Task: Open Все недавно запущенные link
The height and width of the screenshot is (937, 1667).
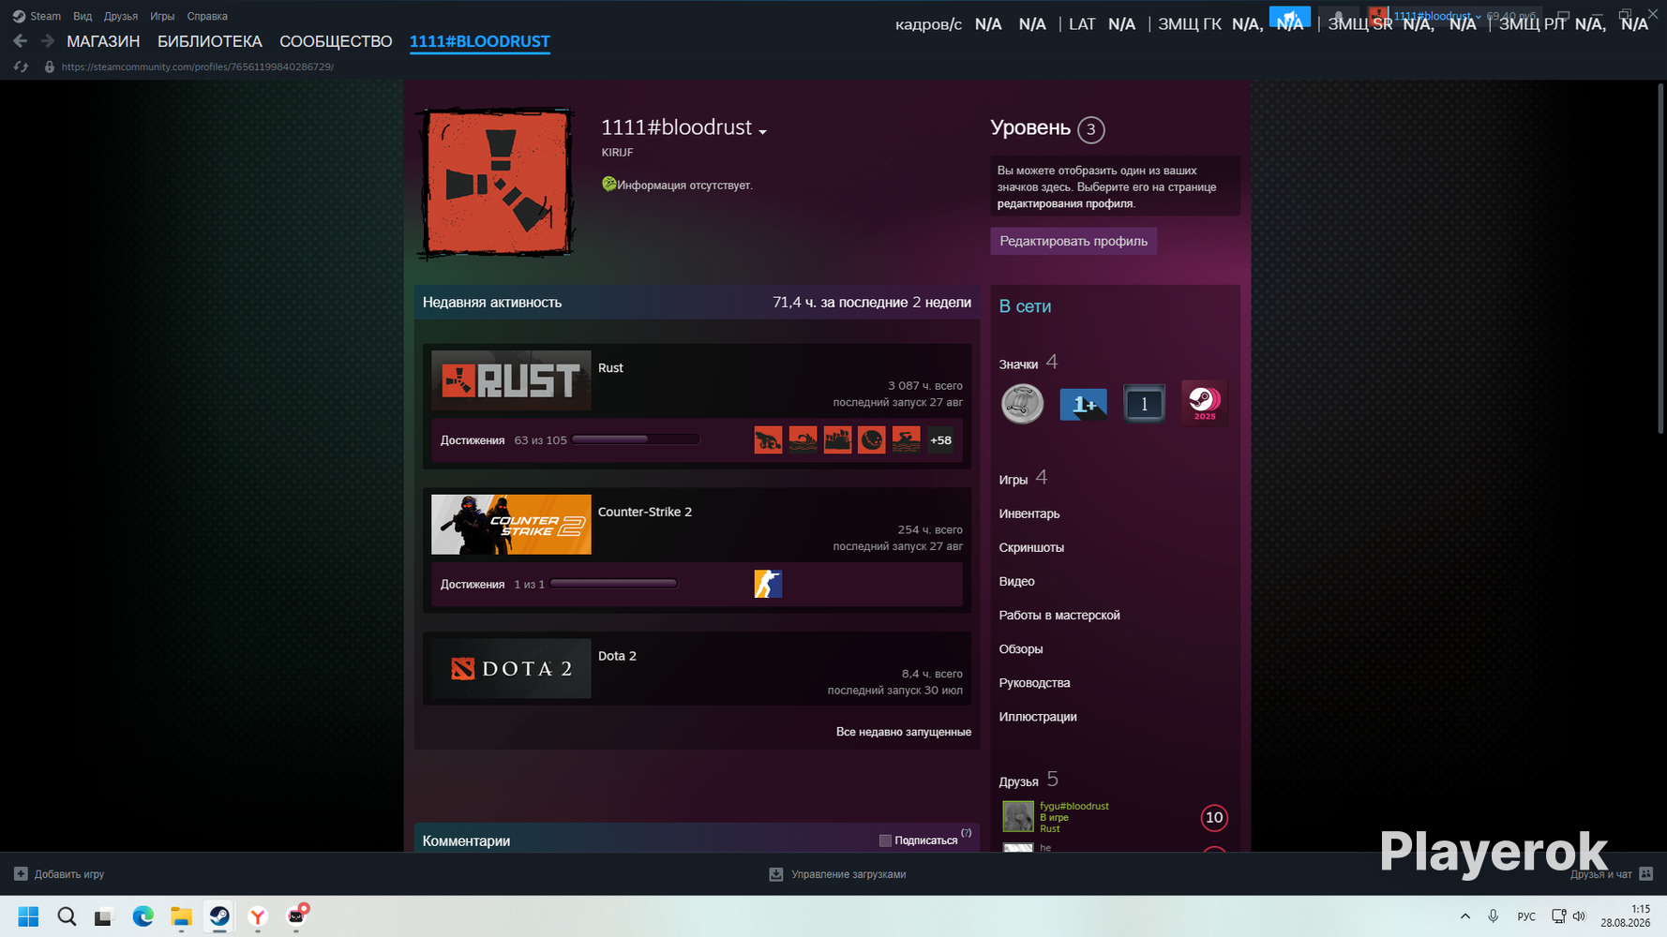Action: (904, 732)
